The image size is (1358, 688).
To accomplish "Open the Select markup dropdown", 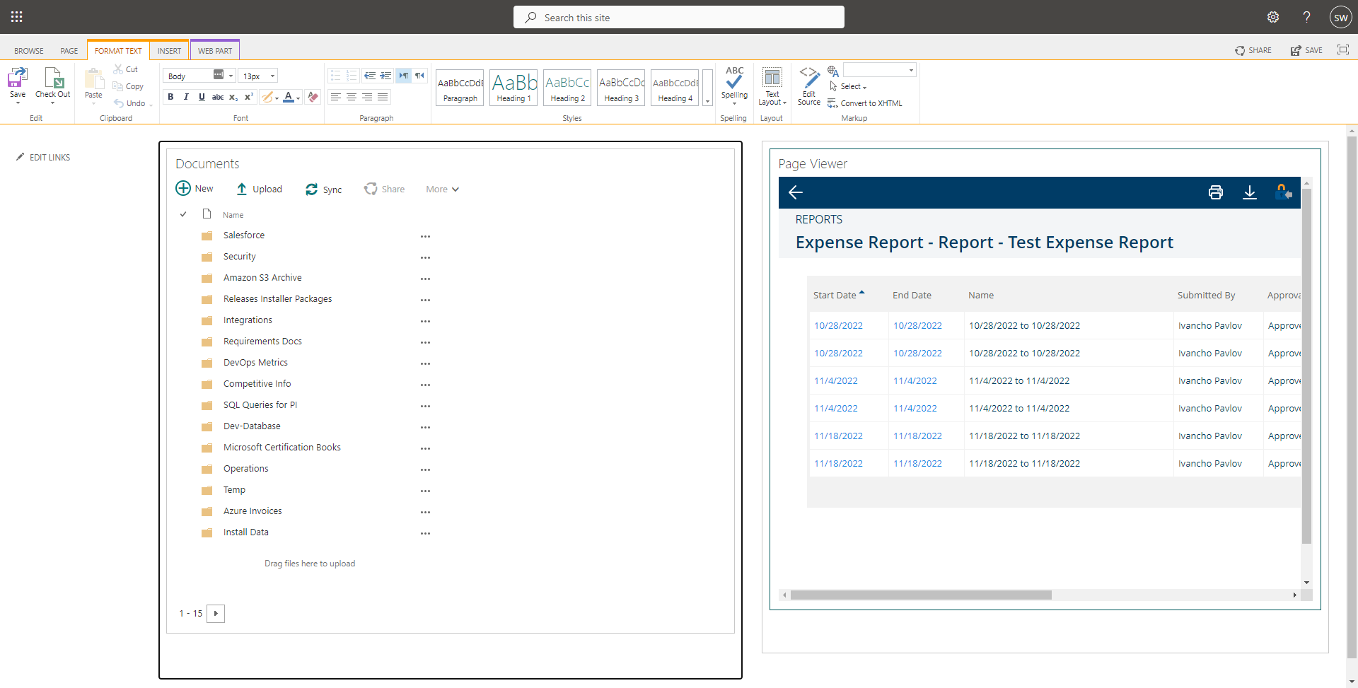I will pyautogui.click(x=847, y=86).
